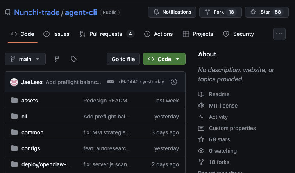295x173 pixels.
Task: Open the 0 watching link
Action: [x=223, y=151]
